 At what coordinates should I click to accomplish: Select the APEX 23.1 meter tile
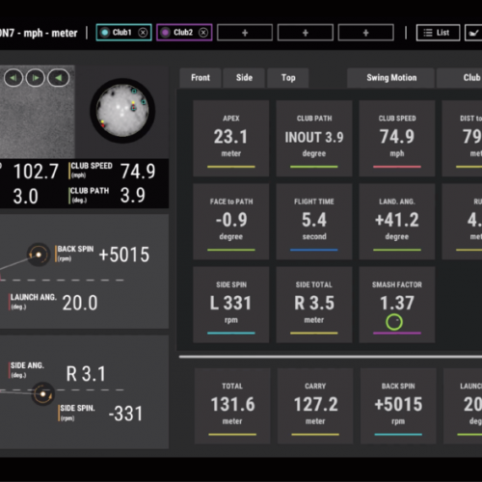coord(231,138)
